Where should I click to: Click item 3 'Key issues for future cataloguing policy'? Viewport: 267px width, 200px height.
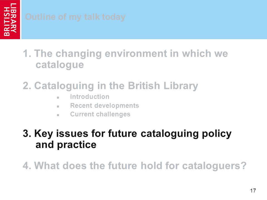click(127, 134)
